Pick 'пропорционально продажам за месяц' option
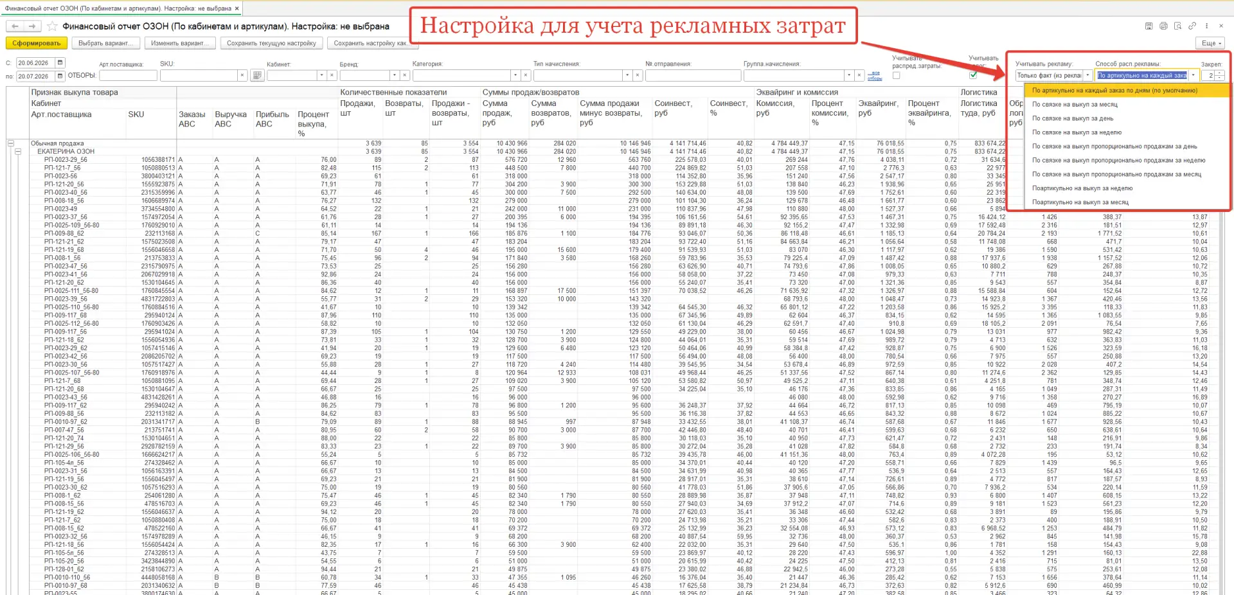The width and height of the screenshot is (1234, 595). point(1127,174)
